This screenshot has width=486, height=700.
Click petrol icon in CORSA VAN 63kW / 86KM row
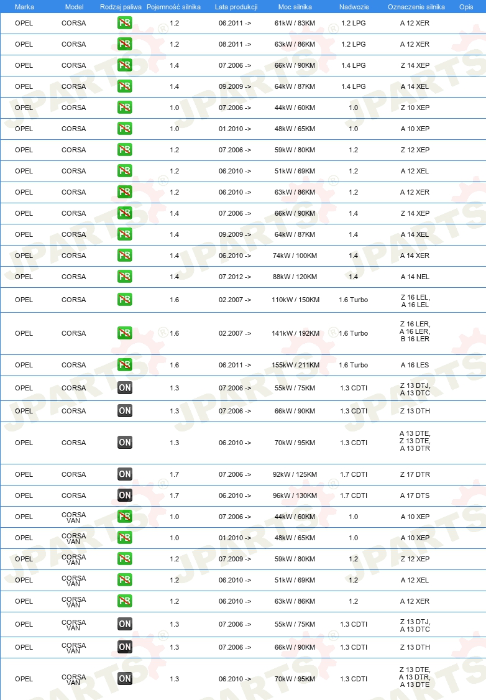(124, 601)
